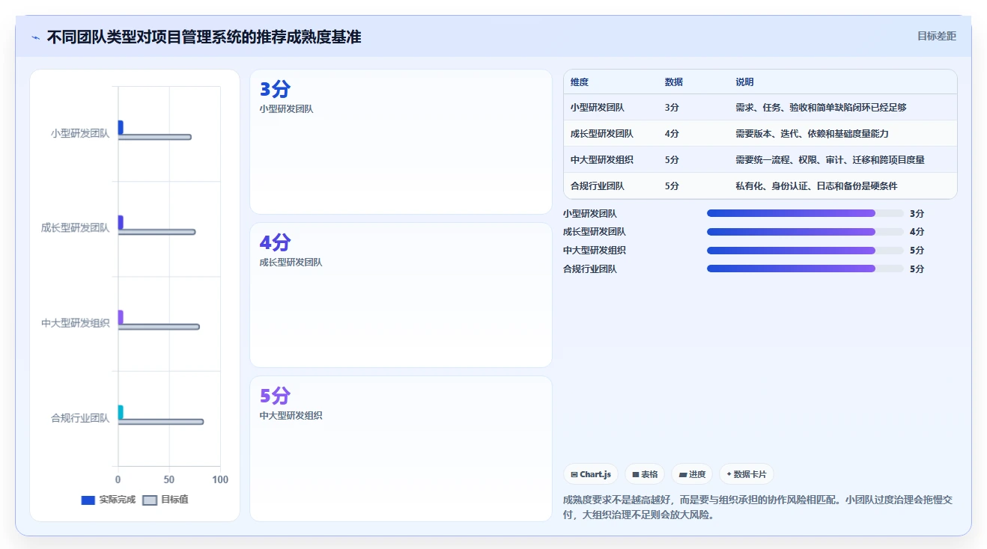987x549 pixels.
Task: Click table cell 中大型研发组织
Action: tap(602, 160)
